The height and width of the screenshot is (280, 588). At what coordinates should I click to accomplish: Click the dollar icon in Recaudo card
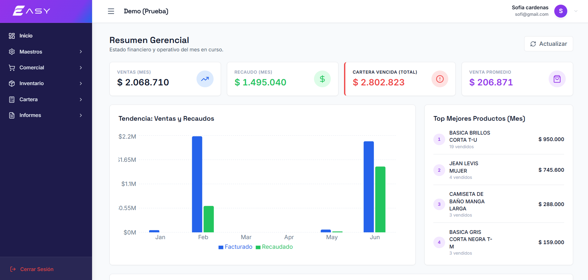pyautogui.click(x=322, y=79)
